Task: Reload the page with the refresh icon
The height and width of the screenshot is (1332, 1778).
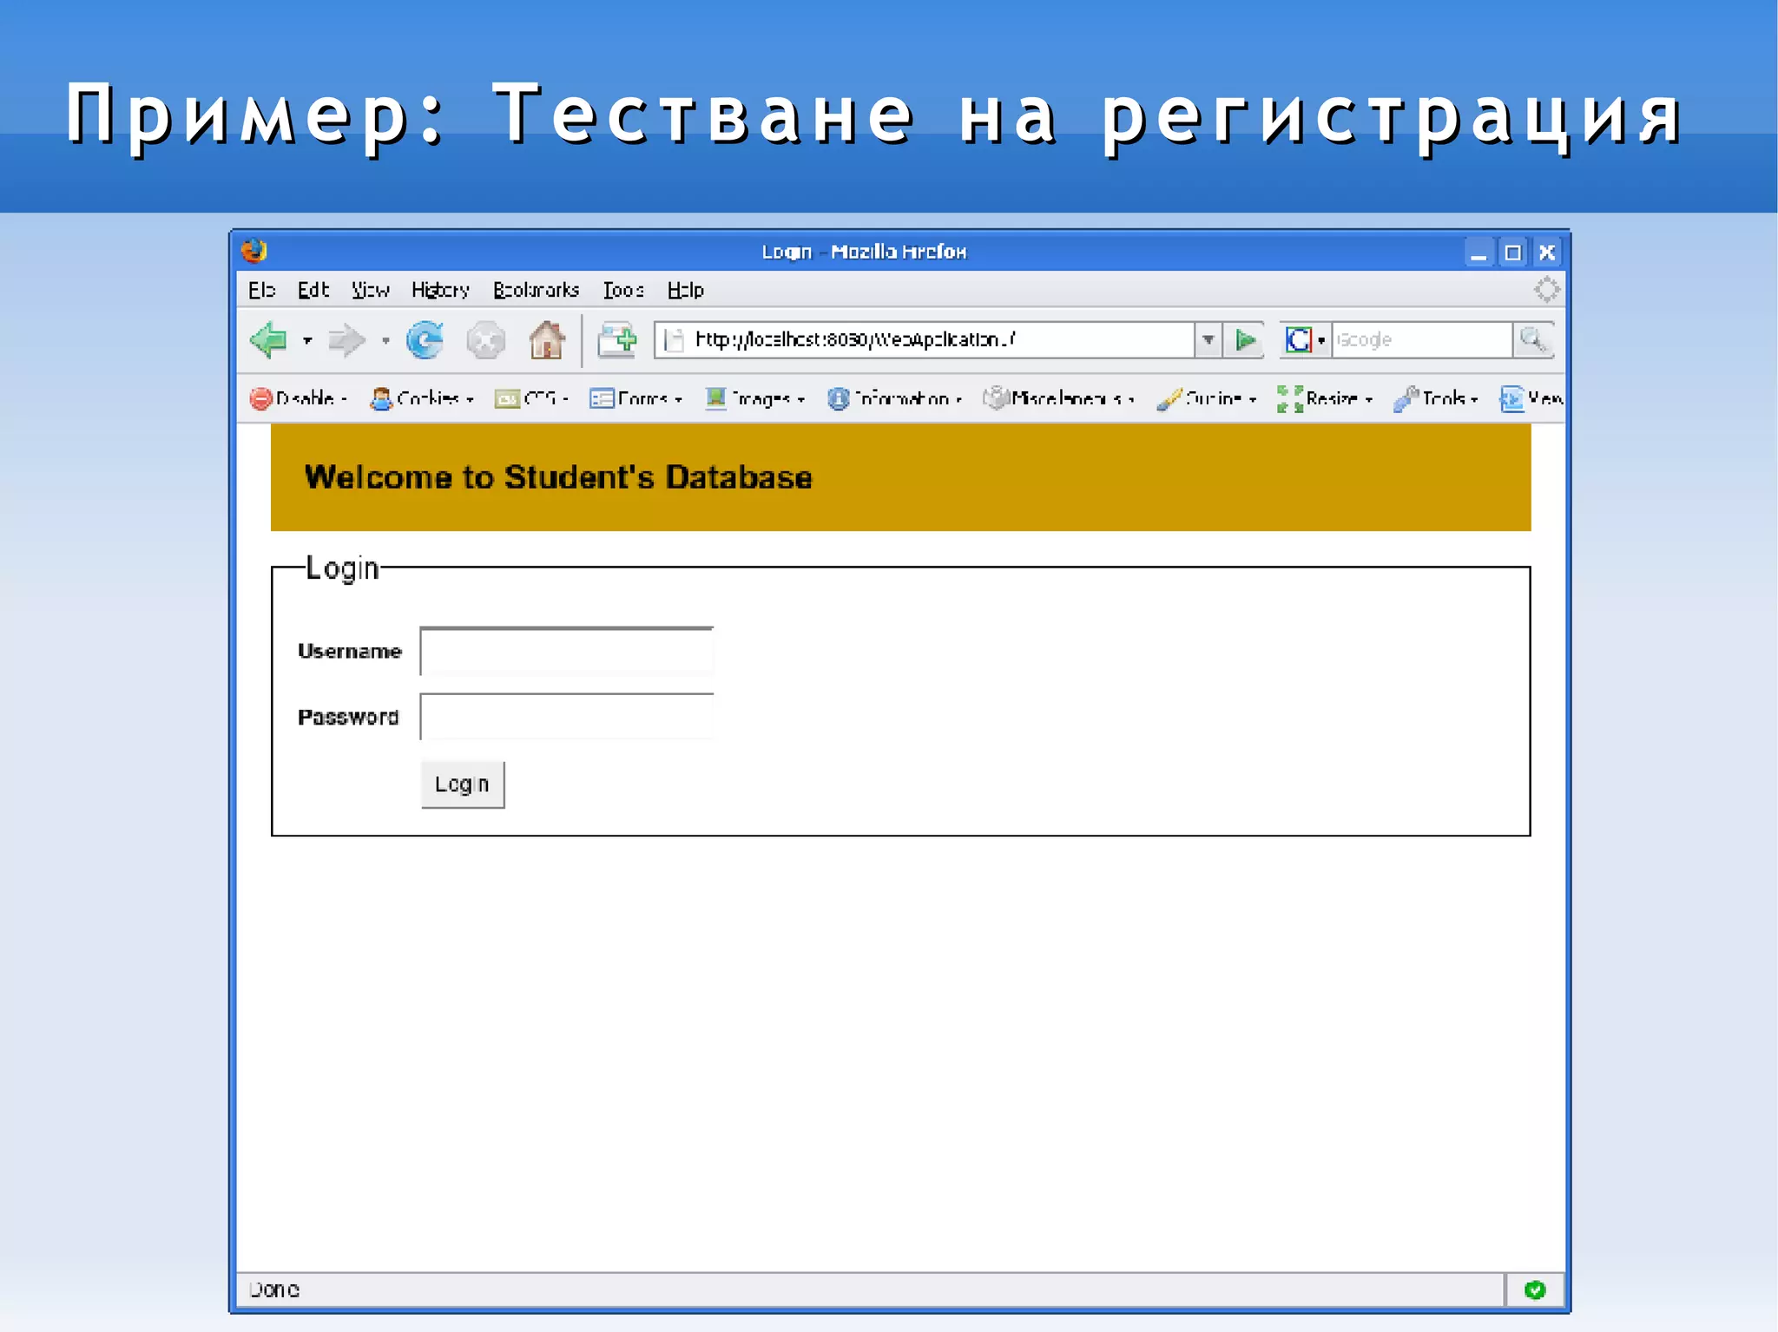Action: (425, 339)
